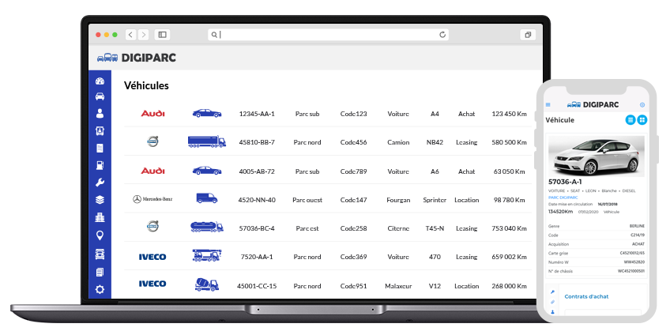Open the PARC DIGIPARC link on phone
Image resolution: width=670 pixels, height=335 pixels.
click(563, 198)
